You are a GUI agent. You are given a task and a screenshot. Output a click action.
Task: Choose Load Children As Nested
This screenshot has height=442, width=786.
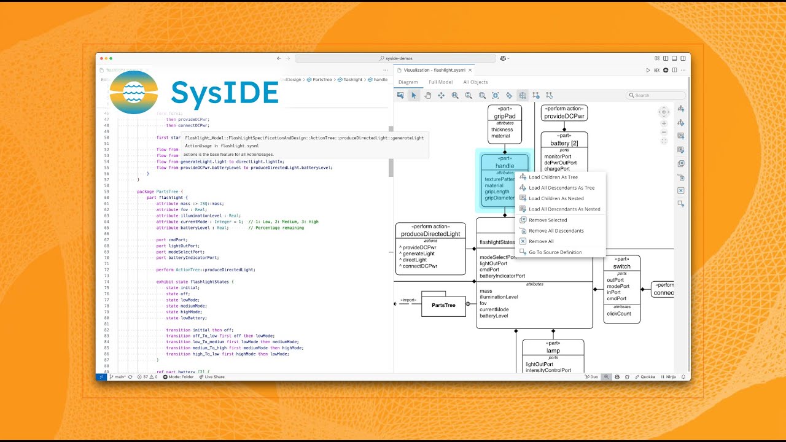(560, 198)
